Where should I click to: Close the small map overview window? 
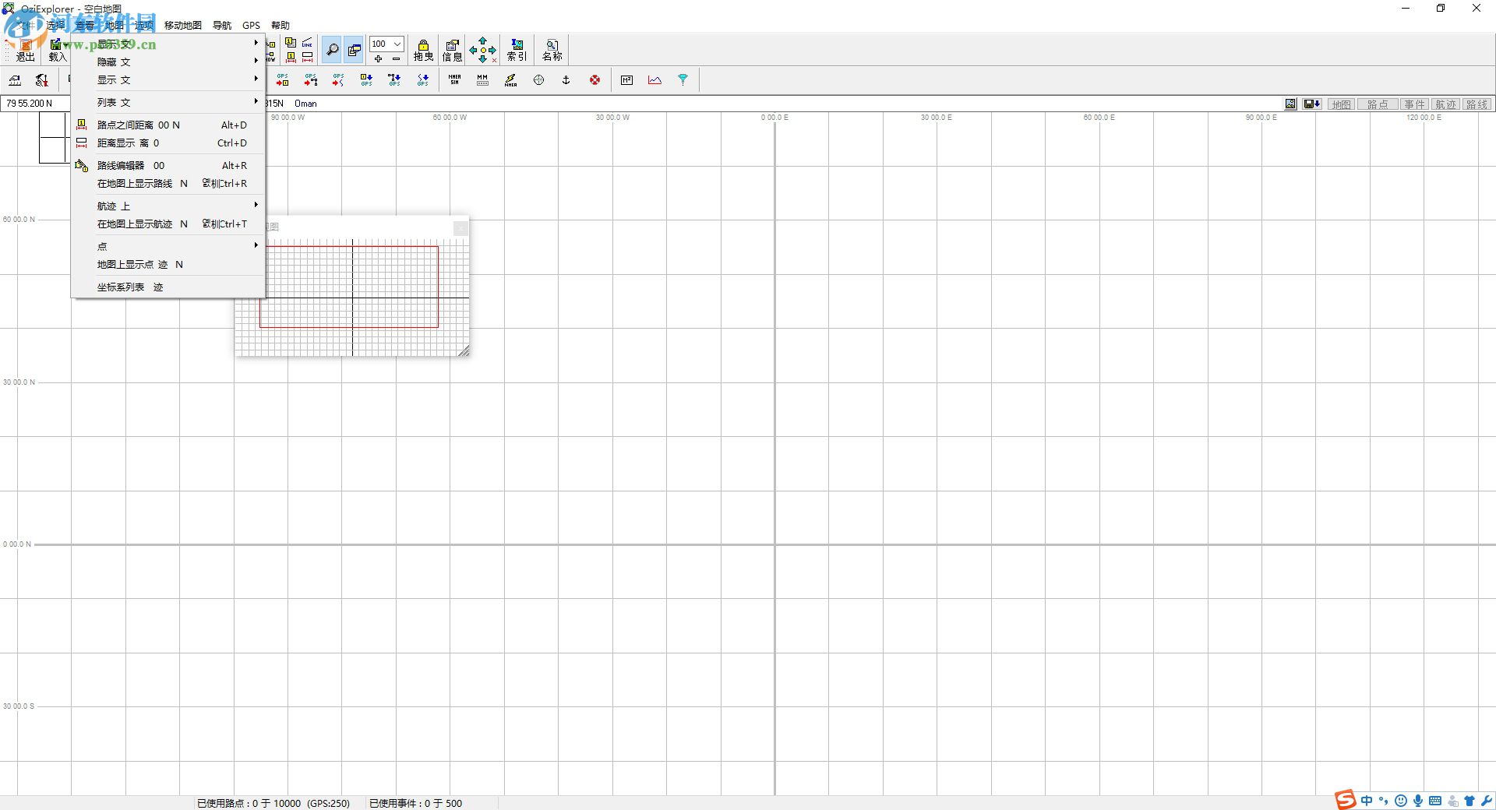tap(460, 227)
